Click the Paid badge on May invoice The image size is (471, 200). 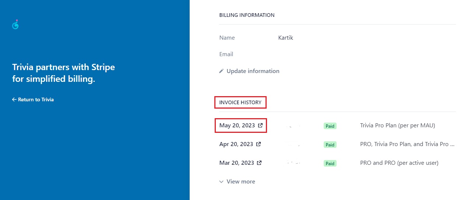[x=330, y=126]
